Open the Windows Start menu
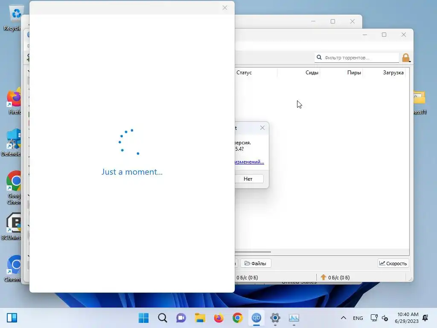The image size is (437, 328). click(x=143, y=318)
